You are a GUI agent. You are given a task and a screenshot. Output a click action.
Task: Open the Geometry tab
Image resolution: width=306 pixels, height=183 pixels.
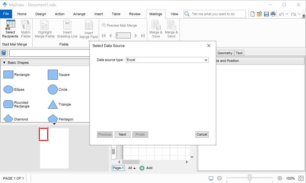pos(225,53)
